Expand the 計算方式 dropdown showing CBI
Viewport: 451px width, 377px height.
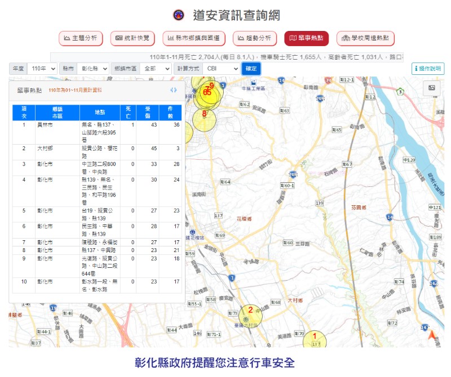click(222, 69)
